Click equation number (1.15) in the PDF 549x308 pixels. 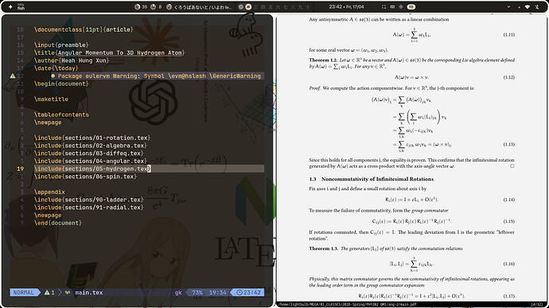(508, 221)
